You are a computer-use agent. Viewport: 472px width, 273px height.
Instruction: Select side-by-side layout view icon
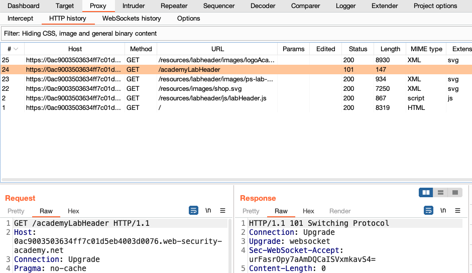[x=426, y=192]
